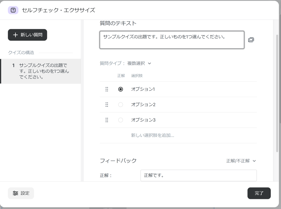Click the plus icon on 新しい質問 button

click(16, 35)
